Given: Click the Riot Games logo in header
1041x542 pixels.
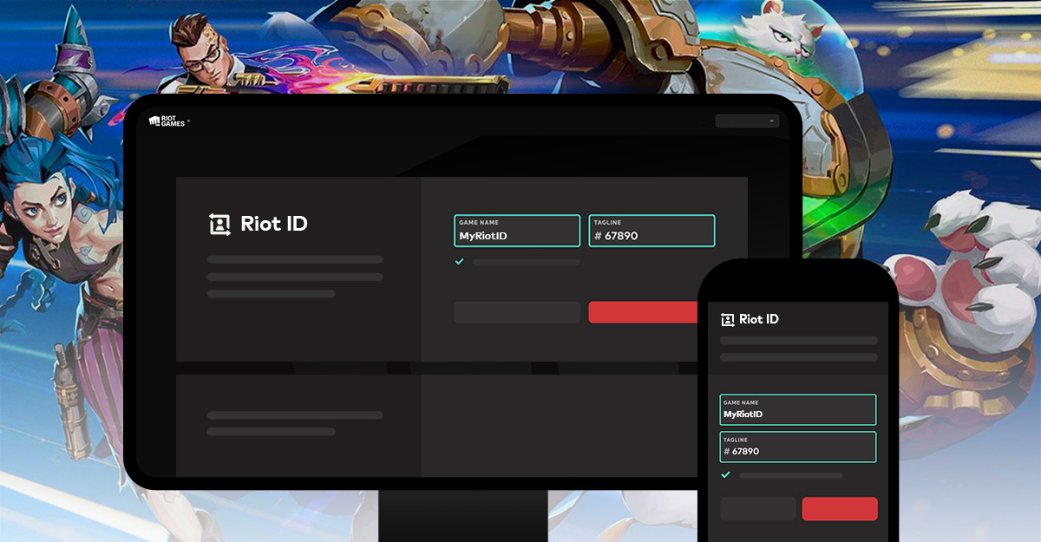Looking at the screenshot, I should tap(167, 121).
